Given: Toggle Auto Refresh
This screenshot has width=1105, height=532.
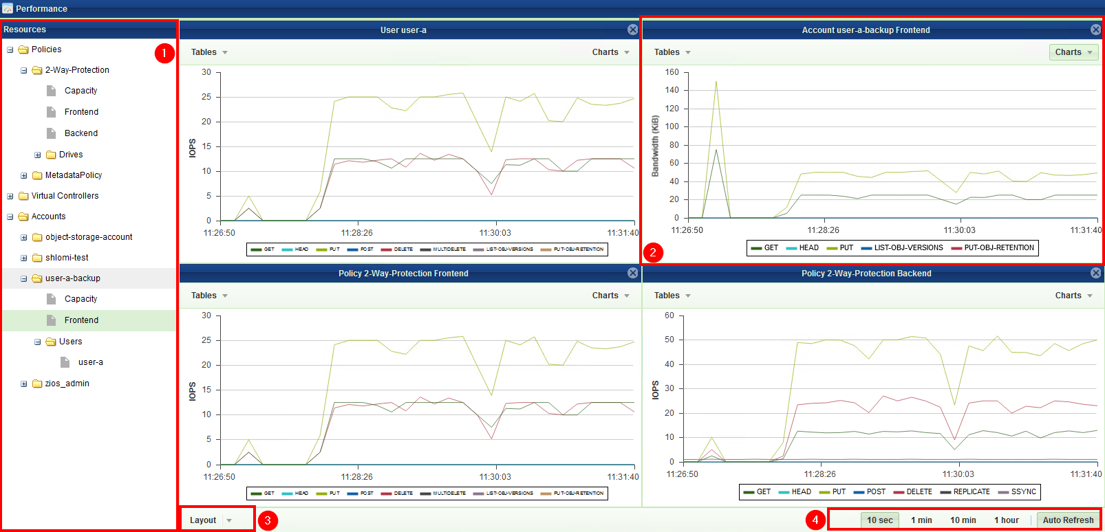Looking at the screenshot, I should tap(1068, 520).
